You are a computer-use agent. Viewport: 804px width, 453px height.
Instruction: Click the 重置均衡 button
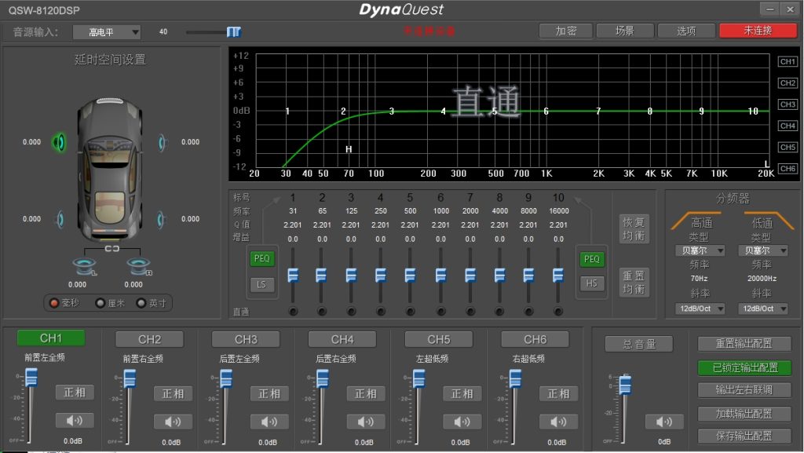634,283
